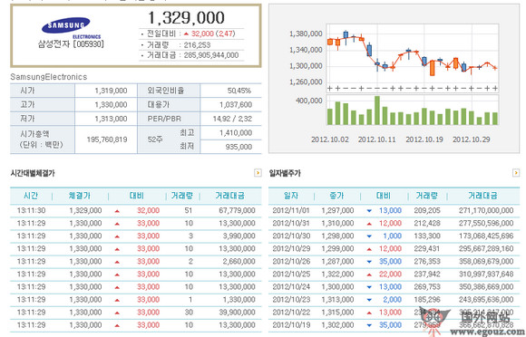Click down arrow in 2012/10/24 row
526x337 pixels.
point(369,287)
